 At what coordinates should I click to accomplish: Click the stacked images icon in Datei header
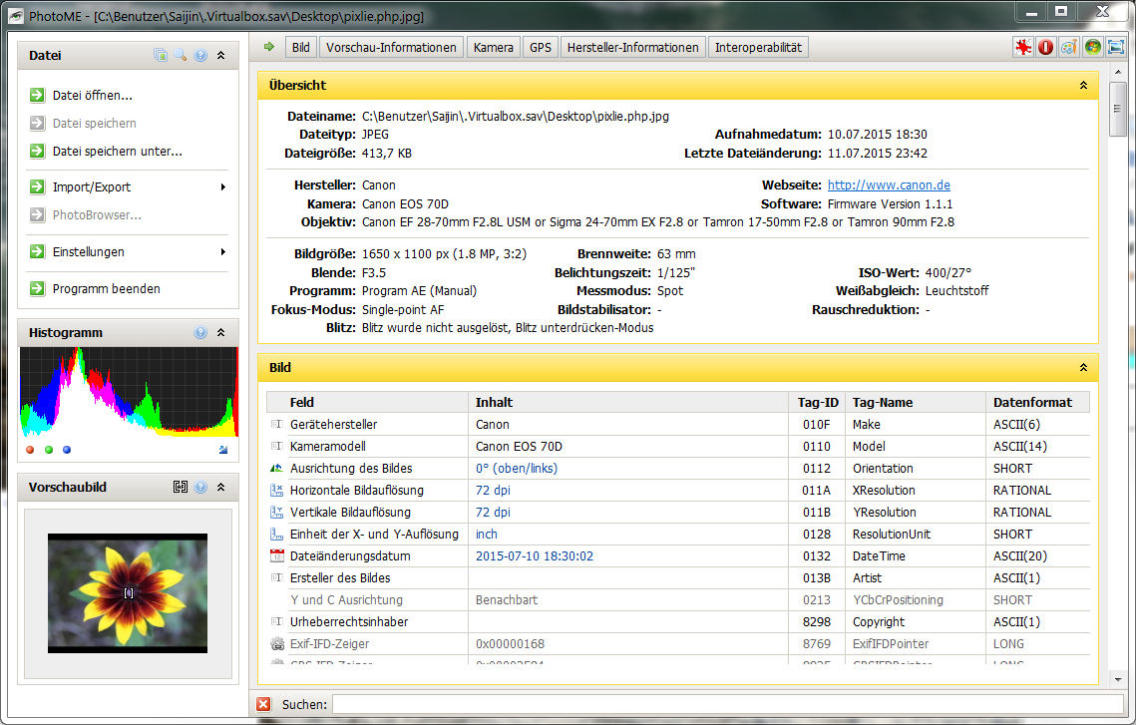[161, 56]
